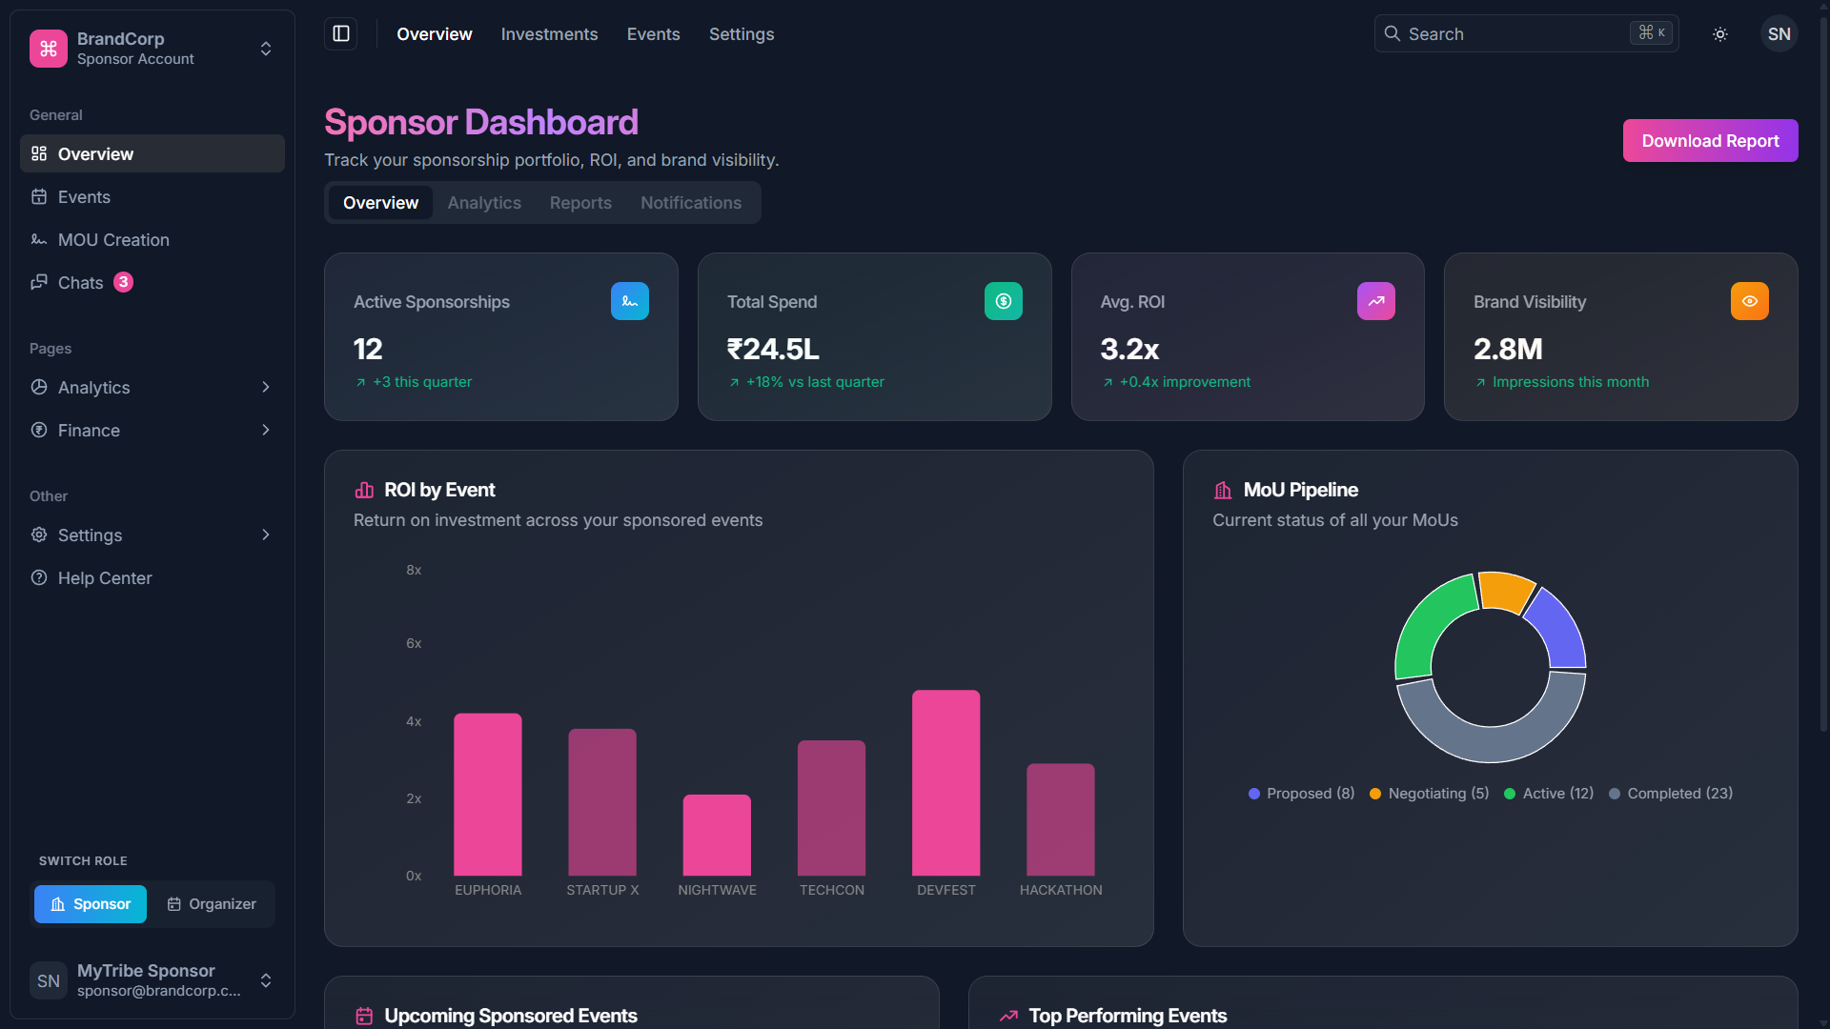Switch to the Reports dashboard tab
1830x1029 pixels.
coord(580,203)
